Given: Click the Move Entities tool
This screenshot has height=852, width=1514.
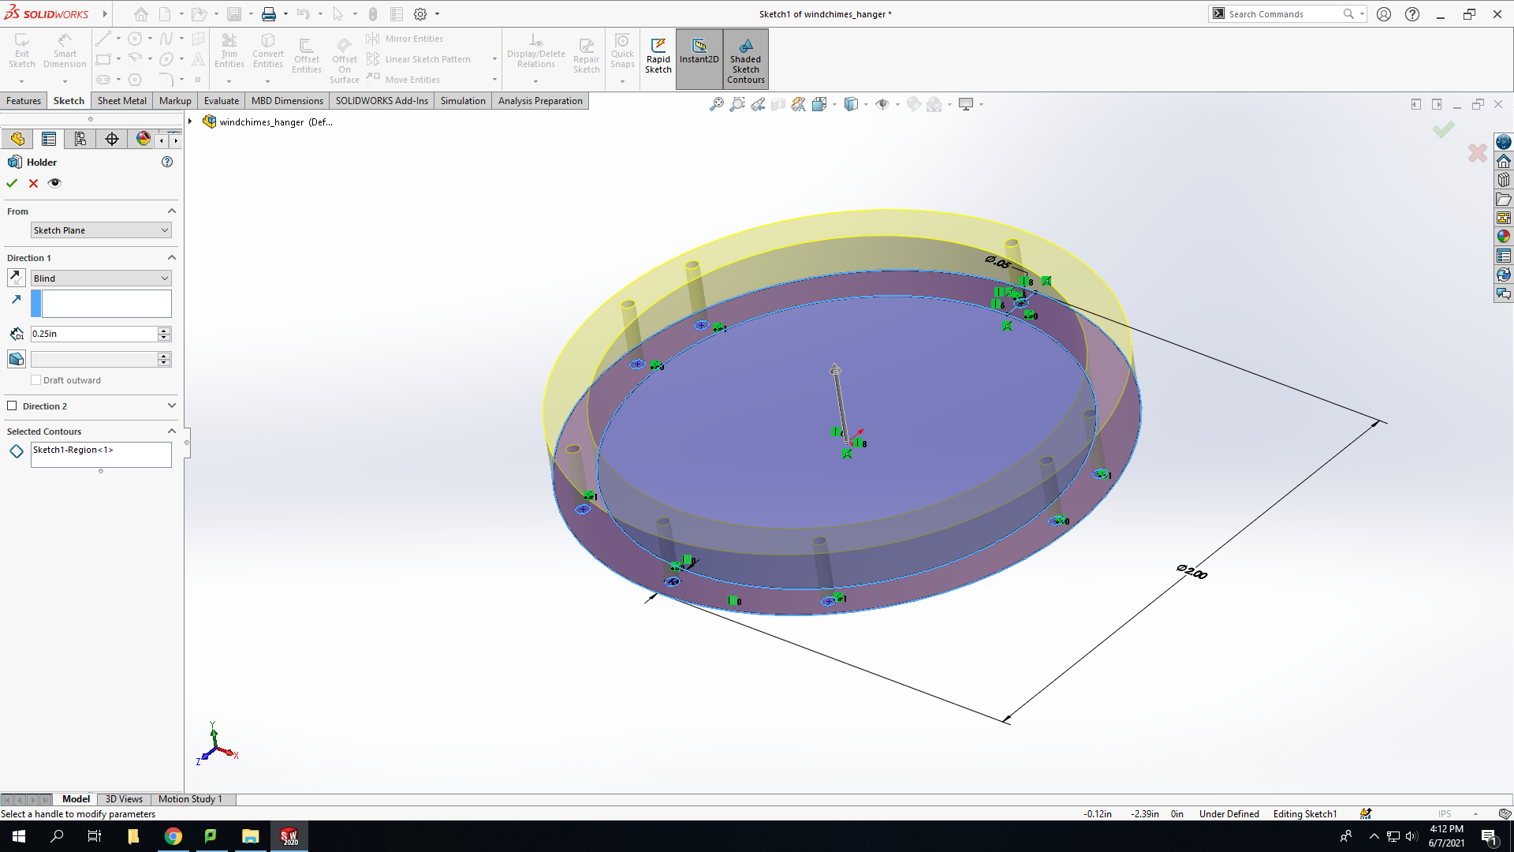Looking at the screenshot, I should tap(403, 80).
